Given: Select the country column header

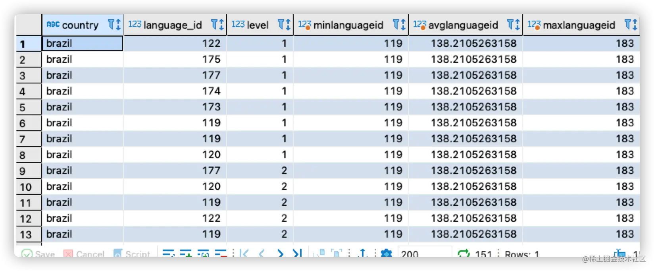Looking at the screenshot, I should coord(83,25).
